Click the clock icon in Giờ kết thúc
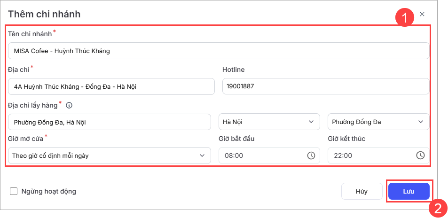 tap(420, 156)
